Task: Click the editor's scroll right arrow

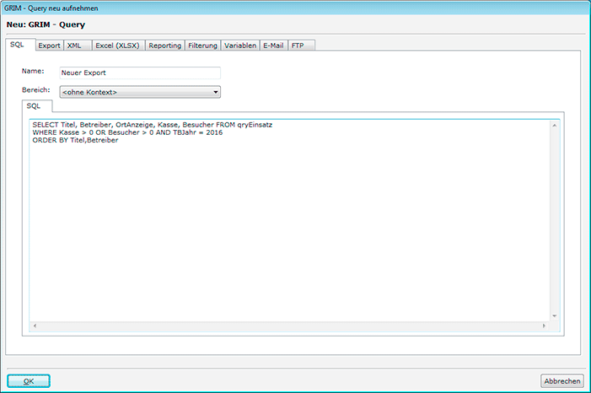Action: tap(545, 325)
